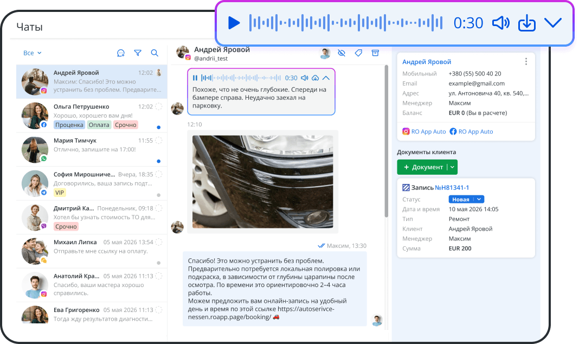The image size is (579, 344).
Task: Mute the enlarged audio player volume
Action: tap(501, 23)
